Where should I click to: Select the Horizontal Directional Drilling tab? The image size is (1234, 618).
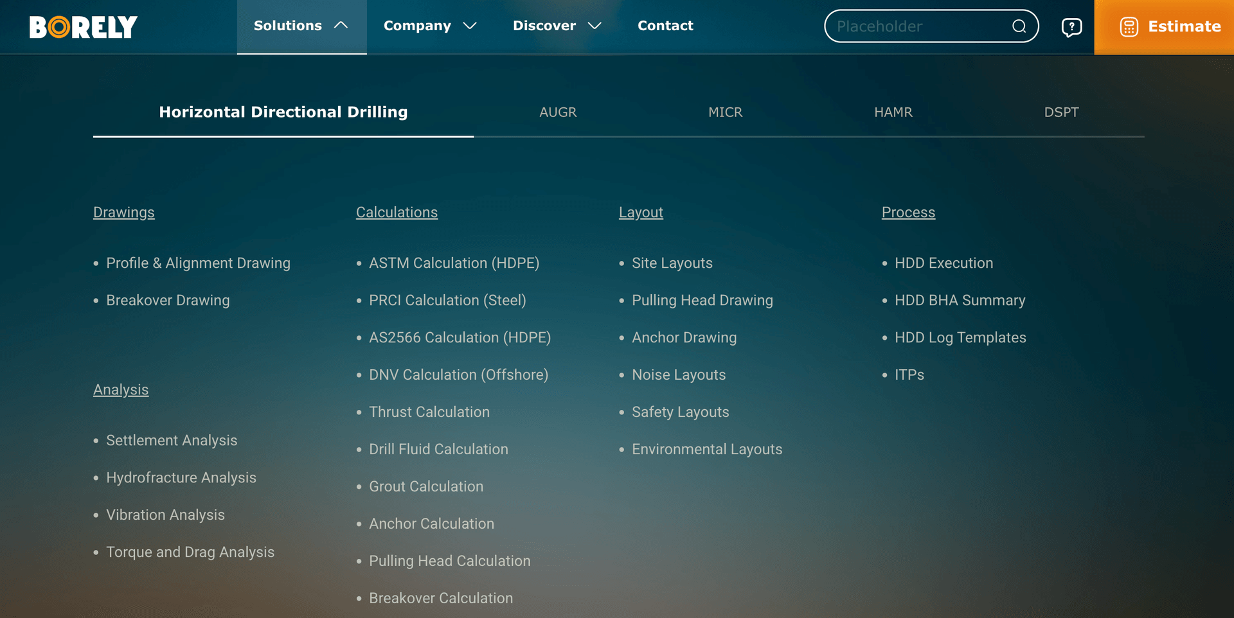click(x=283, y=112)
